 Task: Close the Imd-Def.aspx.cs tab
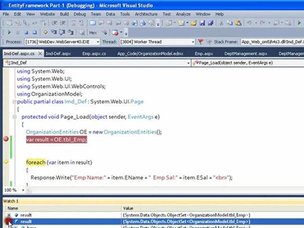(x=40, y=54)
